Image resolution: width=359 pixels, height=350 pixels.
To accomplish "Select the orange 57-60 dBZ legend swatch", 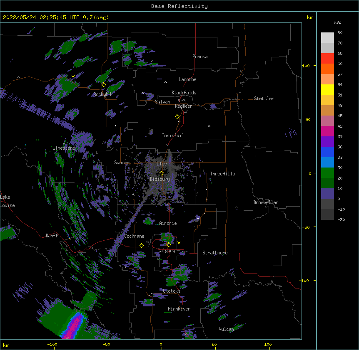I will pyautogui.click(x=327, y=69).
